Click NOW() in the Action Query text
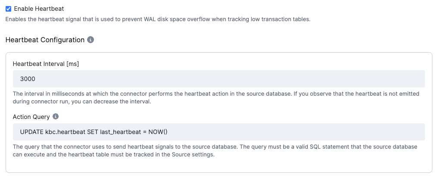 pyautogui.click(x=158, y=132)
